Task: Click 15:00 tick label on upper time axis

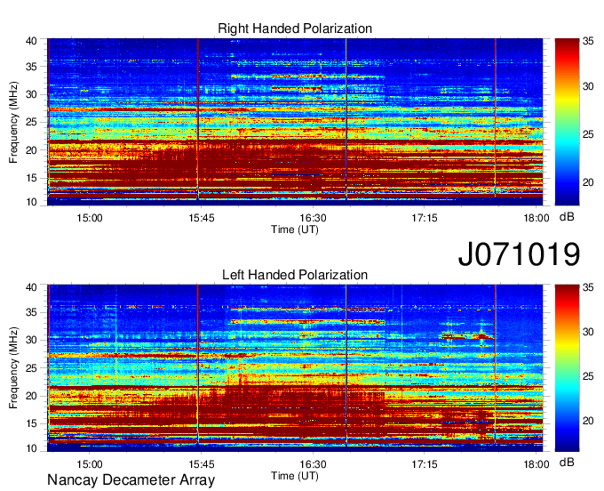Action: 90,218
